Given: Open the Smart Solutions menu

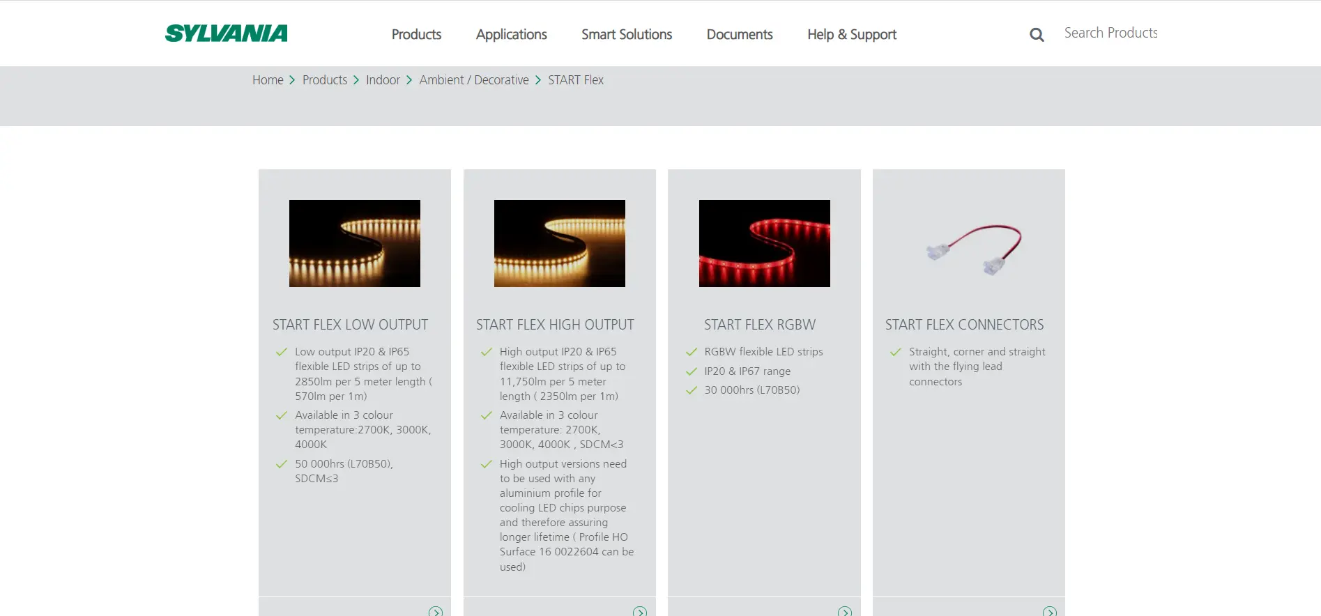Looking at the screenshot, I should 627,34.
